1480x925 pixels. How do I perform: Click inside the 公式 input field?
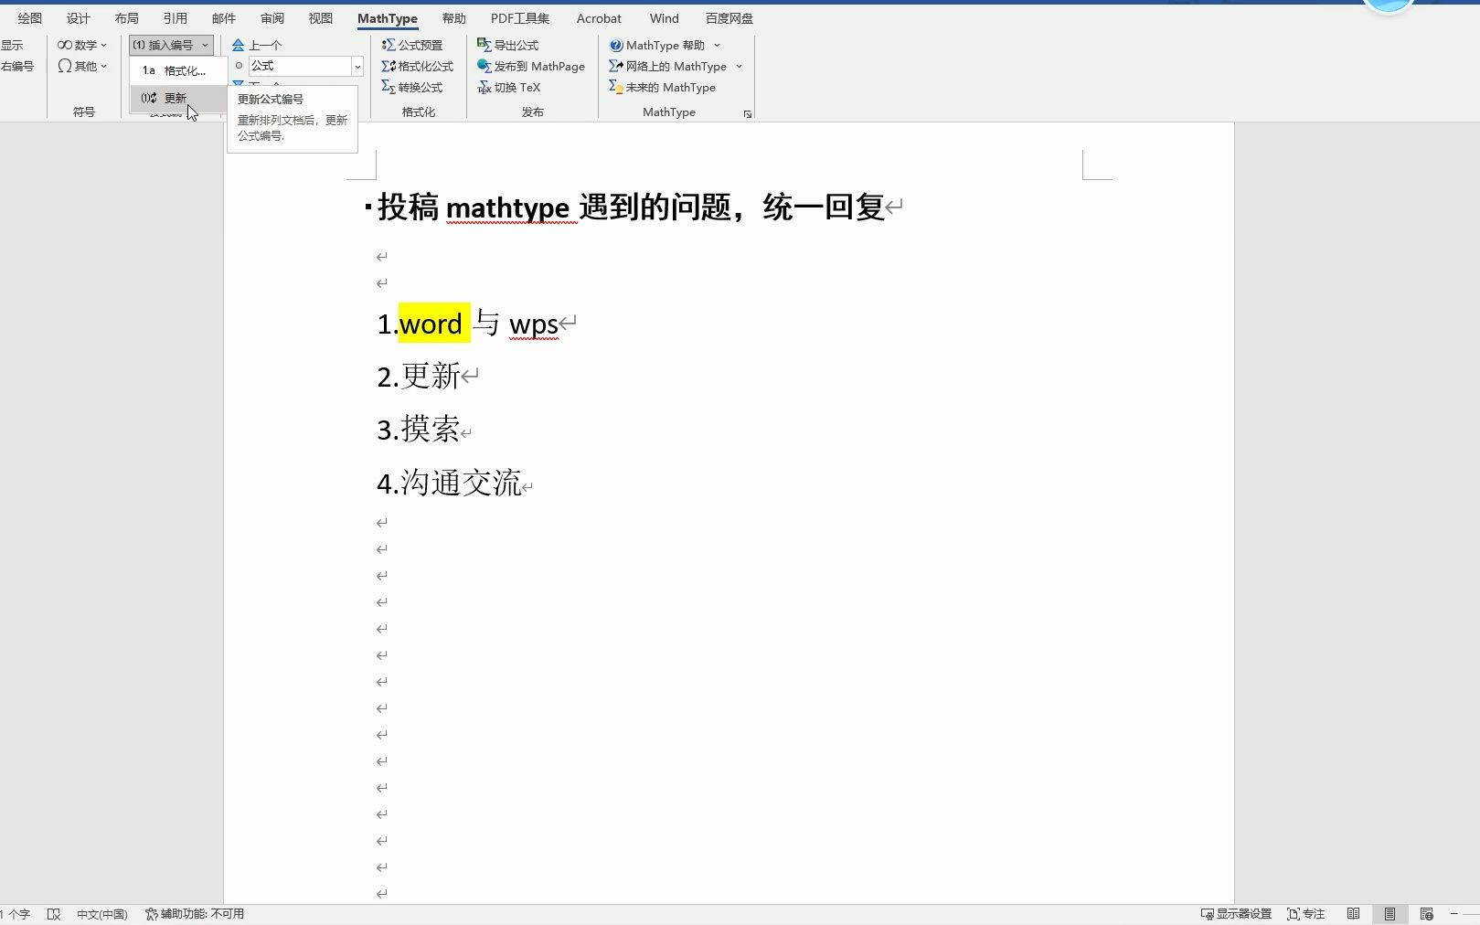(x=300, y=66)
